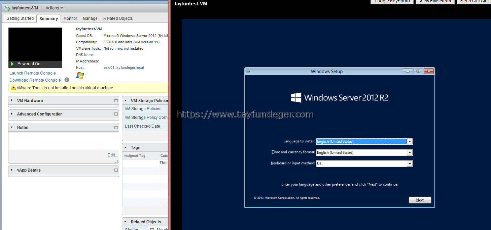
Task: Click the grip handle in Notes panel corner
Action: [117, 162]
